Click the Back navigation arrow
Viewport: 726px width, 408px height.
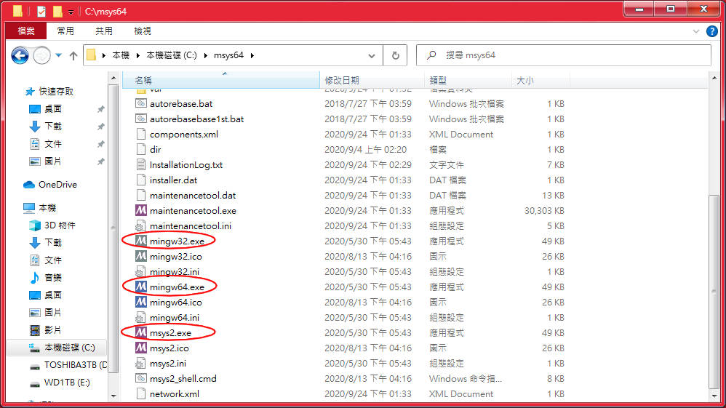click(20, 55)
